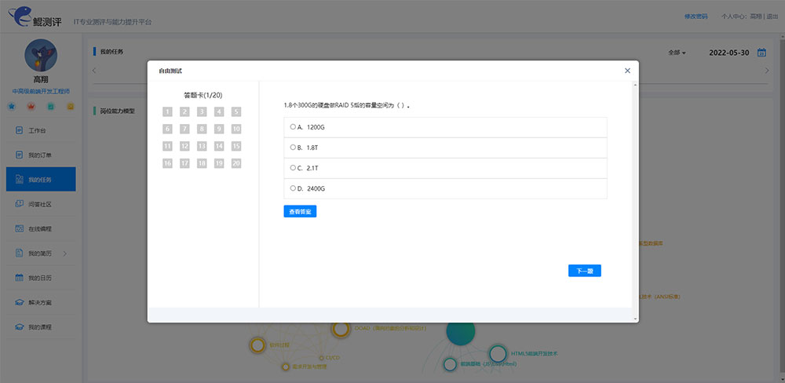785x383 pixels.
Task: Click the right chevron in task carousel
Action: pos(767,71)
